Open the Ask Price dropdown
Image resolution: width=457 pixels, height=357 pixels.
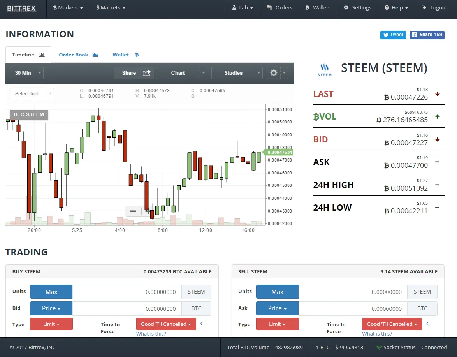(277, 308)
